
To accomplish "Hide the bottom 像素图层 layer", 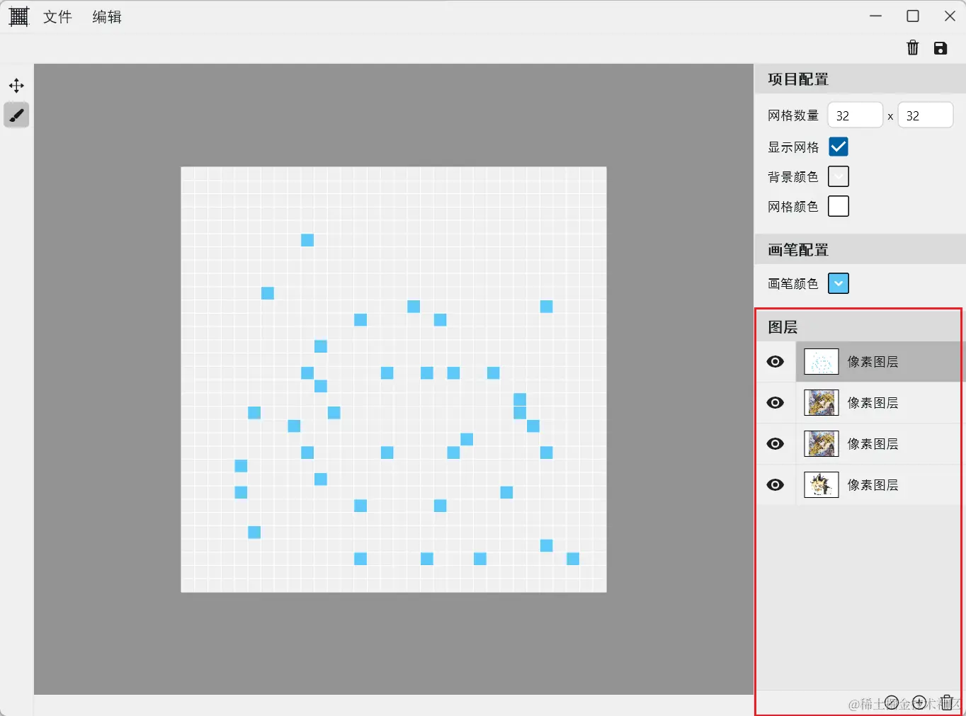I will [775, 485].
